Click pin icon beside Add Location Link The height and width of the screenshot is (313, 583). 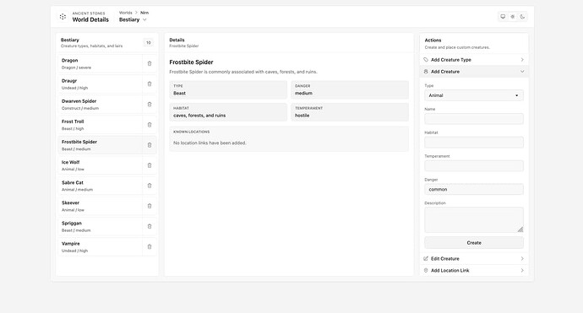pos(426,271)
